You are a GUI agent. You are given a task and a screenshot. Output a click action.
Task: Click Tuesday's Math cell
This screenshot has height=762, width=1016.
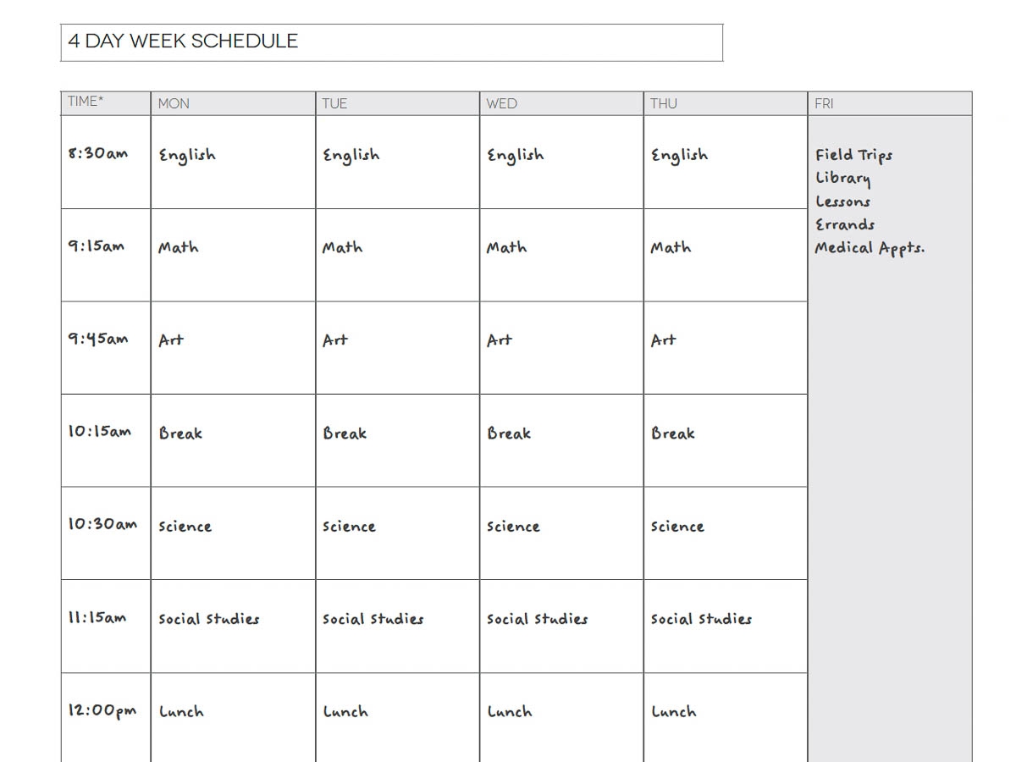coord(397,255)
